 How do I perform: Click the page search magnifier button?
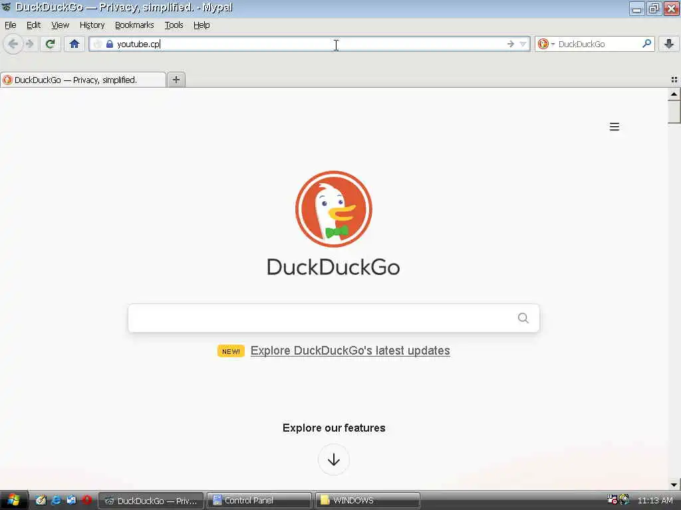point(523,318)
